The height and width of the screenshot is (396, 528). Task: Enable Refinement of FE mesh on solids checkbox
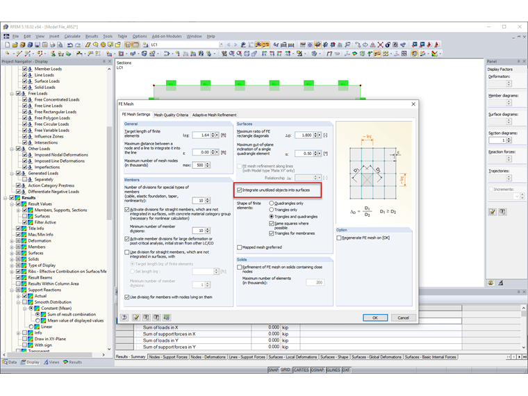point(240,267)
